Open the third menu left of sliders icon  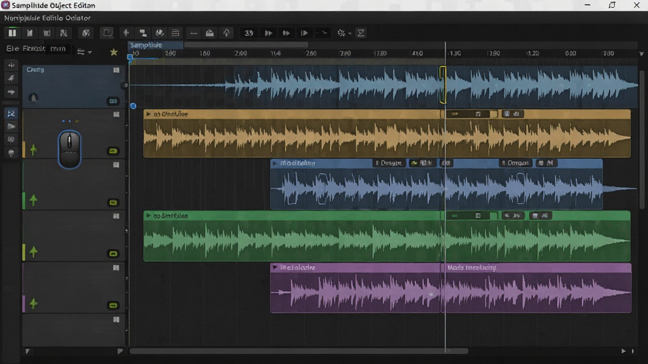click(58, 49)
